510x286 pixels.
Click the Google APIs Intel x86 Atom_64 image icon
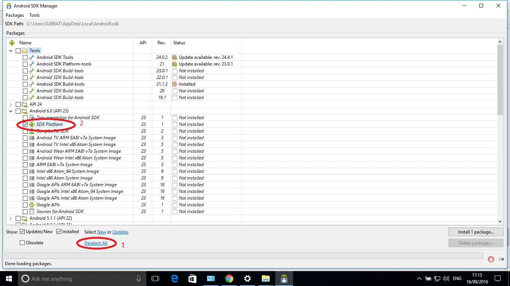[32, 191]
